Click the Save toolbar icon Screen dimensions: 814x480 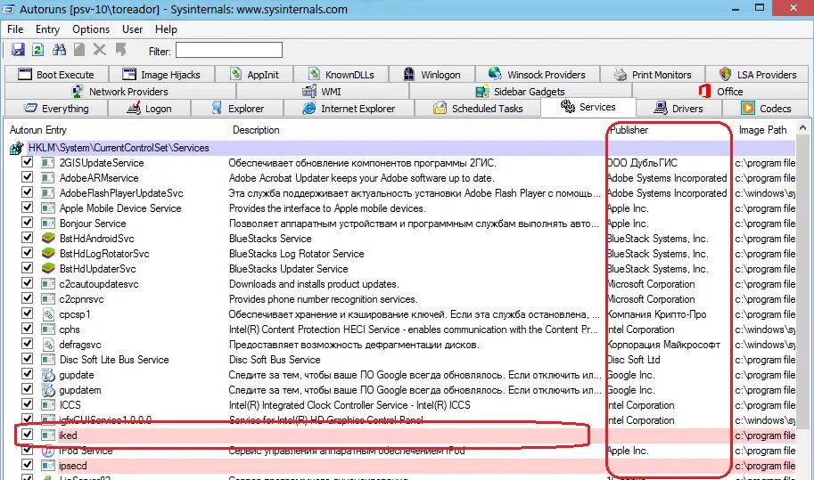coord(18,50)
